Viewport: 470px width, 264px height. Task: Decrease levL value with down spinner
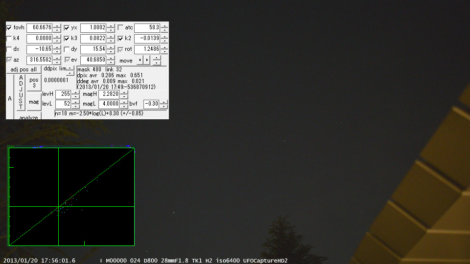click(x=75, y=106)
